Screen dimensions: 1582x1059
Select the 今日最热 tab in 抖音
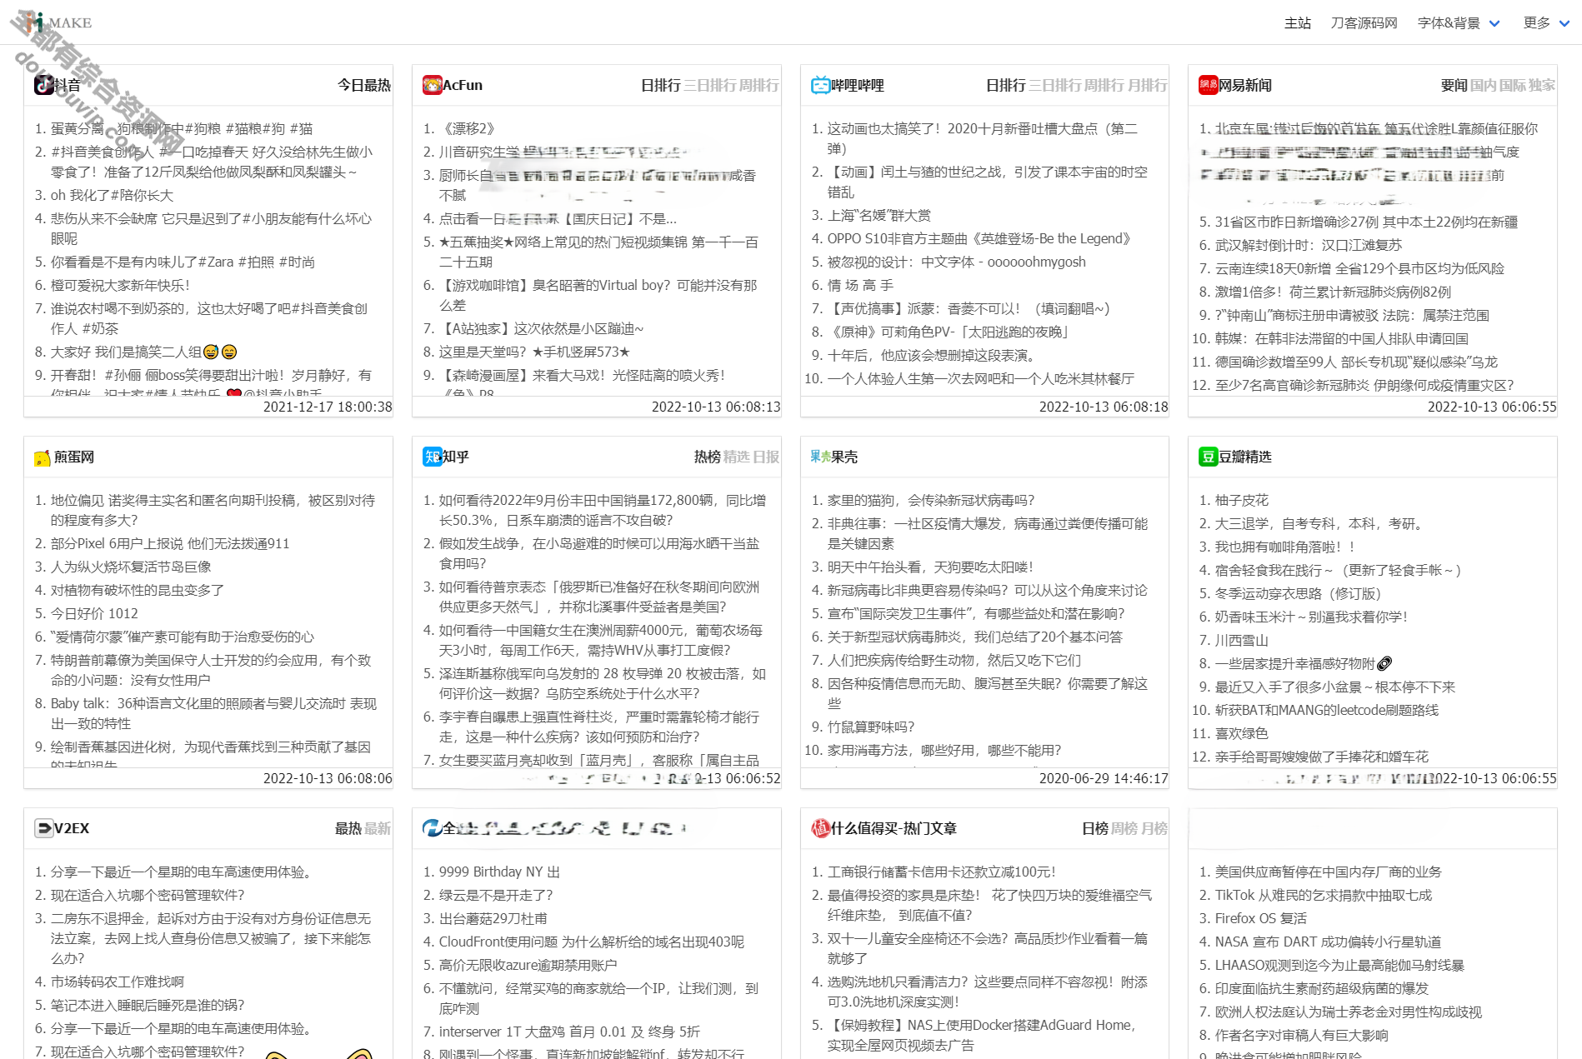[x=364, y=85]
